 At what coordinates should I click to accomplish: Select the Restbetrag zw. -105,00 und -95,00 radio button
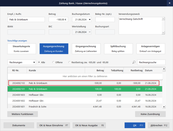tap(69, 62)
